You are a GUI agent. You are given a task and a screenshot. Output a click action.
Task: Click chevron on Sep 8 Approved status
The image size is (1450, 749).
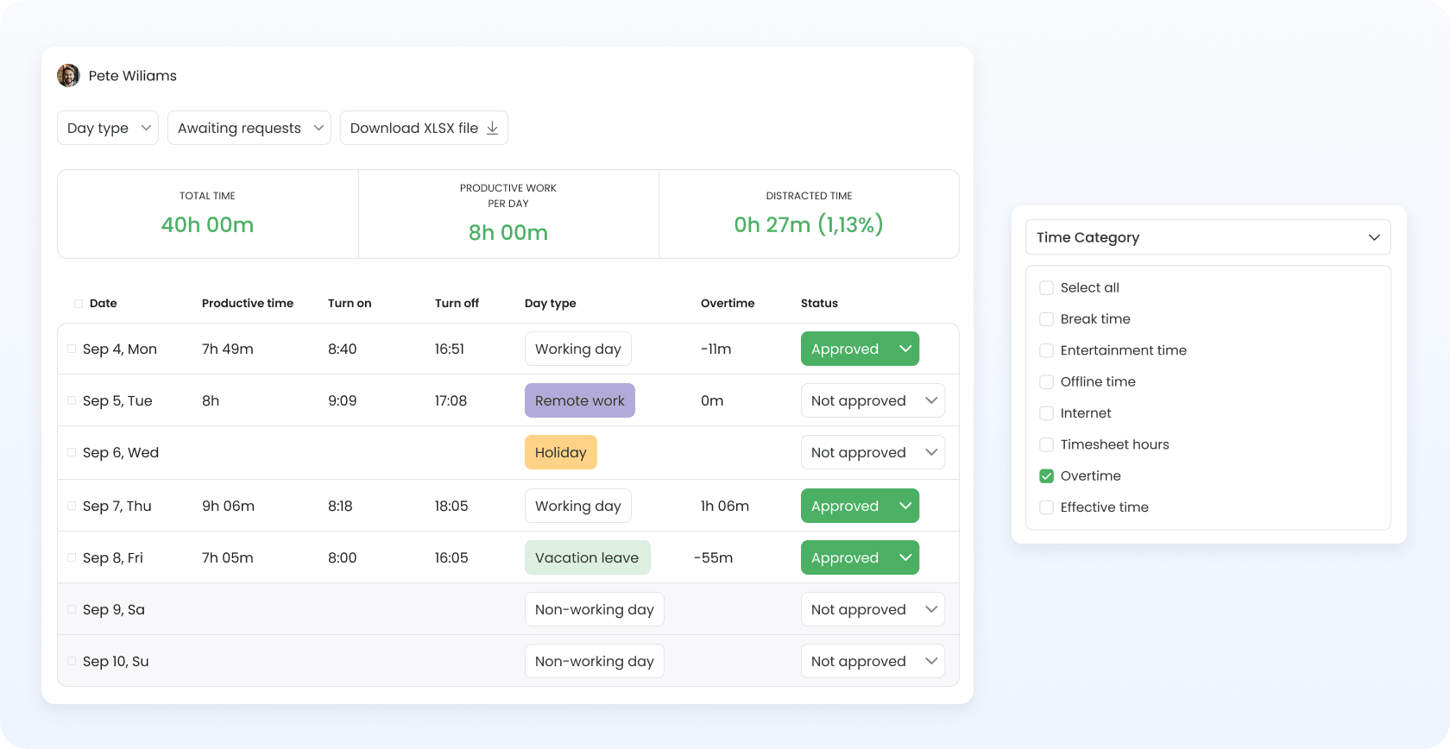(905, 557)
